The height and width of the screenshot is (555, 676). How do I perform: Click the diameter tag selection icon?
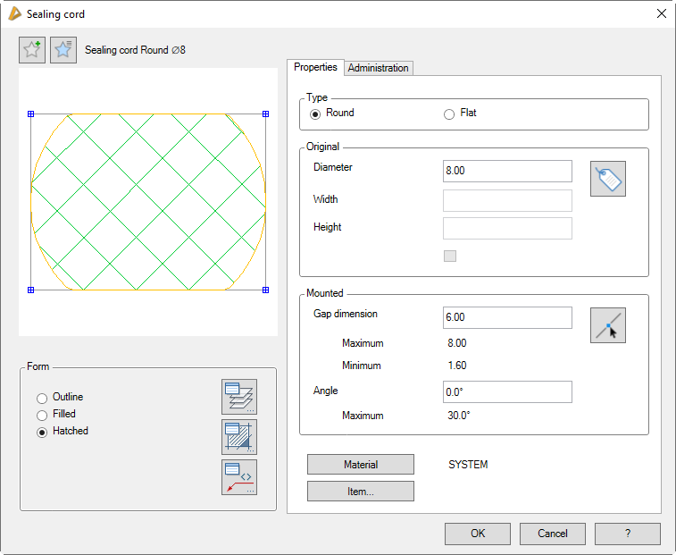608,179
